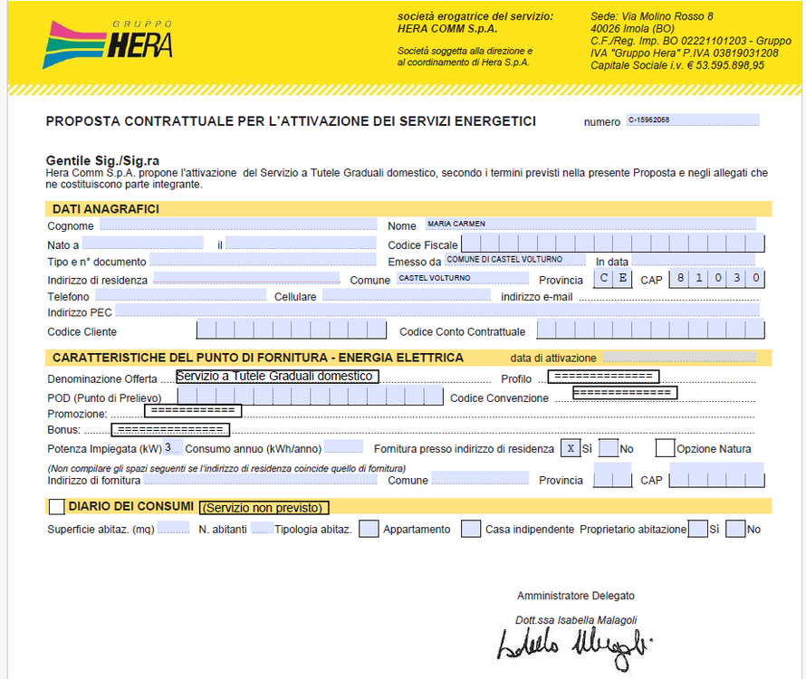The image size is (806, 679).
Task: Click the proposal numero field C-15962068
Action: [x=693, y=120]
